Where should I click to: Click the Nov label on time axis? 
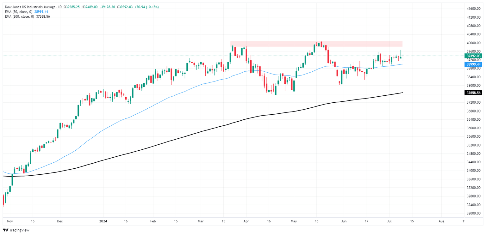point(9,221)
